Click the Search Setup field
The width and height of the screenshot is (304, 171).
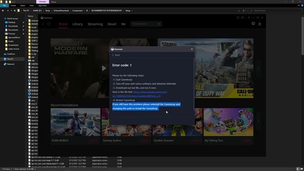click(275, 10)
